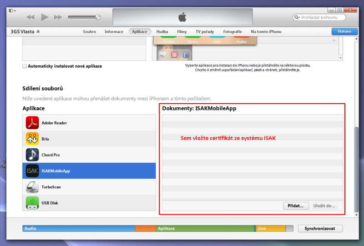Adjust the volume slider knob
Viewport: 364px width, 246px height.
[98, 17]
